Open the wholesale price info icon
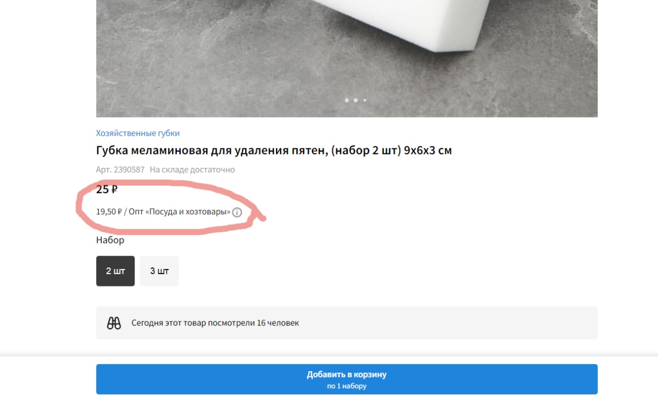Image resolution: width=658 pixels, height=401 pixels. (237, 212)
